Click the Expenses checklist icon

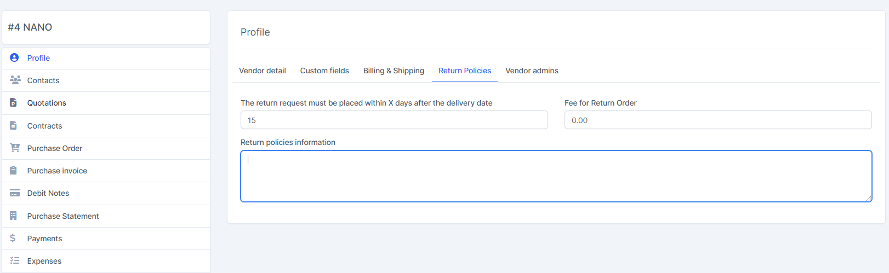(15, 260)
